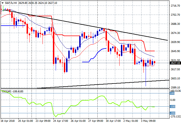Click the 2674.30 price axis label
Image resolution: width=181 pixels, height=124 pixels.
(x=175, y=33)
